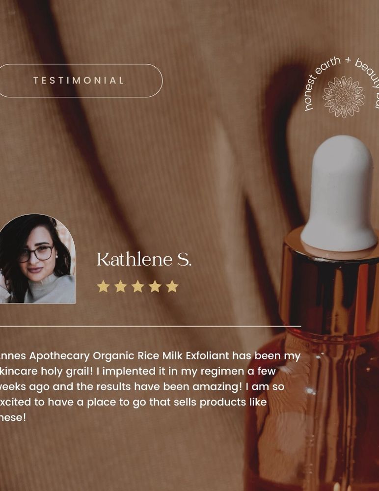Click the curved 'honest earth' text
This screenshot has height=491, width=379.
tap(322, 82)
